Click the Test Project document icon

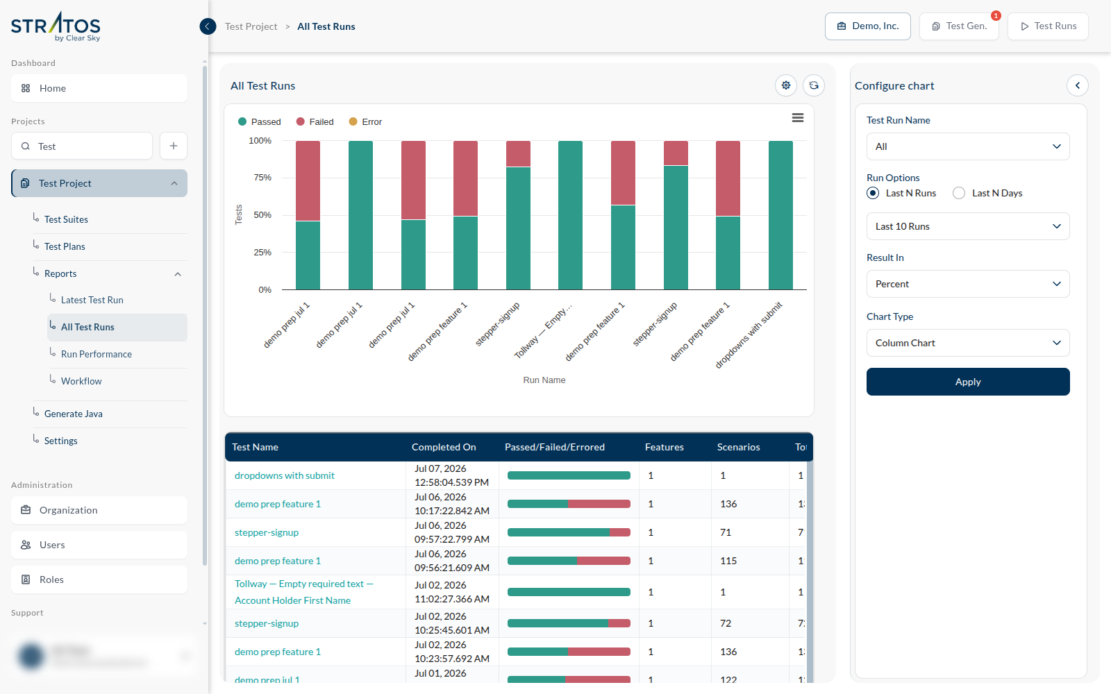pos(25,183)
